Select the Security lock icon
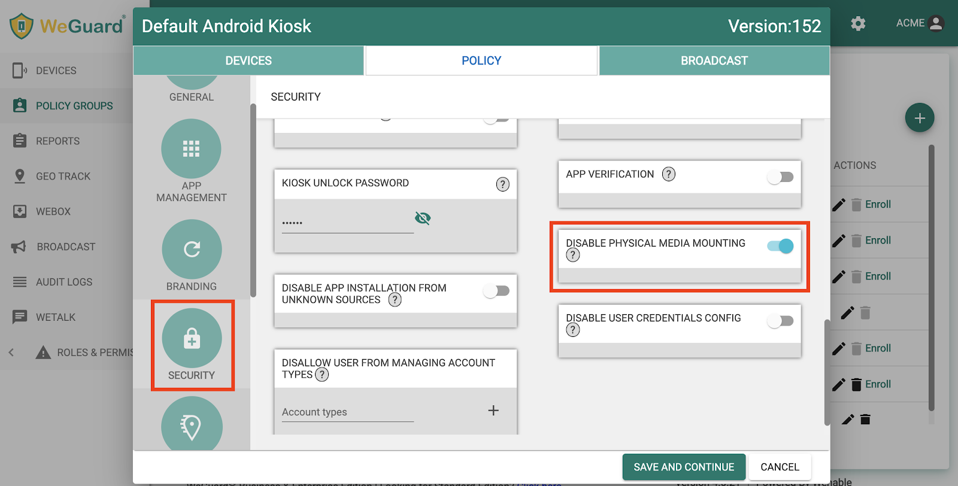 pyautogui.click(x=192, y=338)
